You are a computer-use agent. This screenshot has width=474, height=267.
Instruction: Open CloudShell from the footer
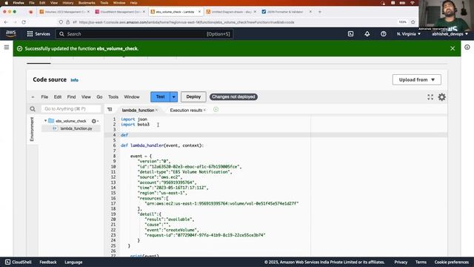click(x=19, y=262)
